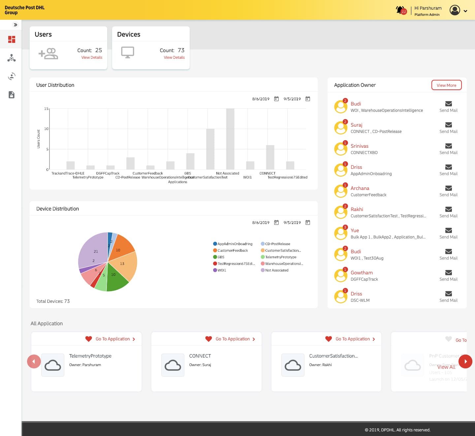Screen dimensions: 475x436
Task: Send mail to Rakhi
Action: pos(448,212)
